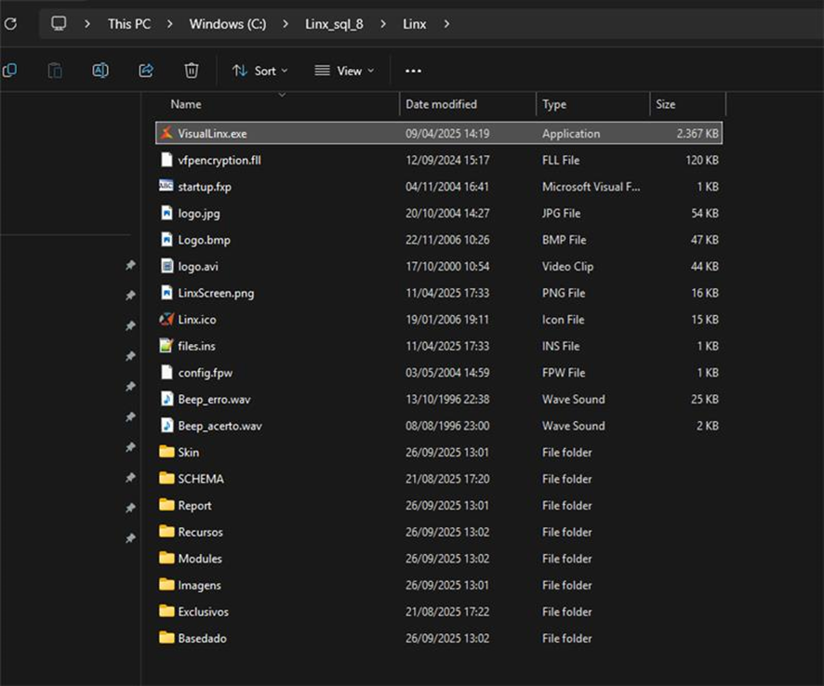Sort files by Date modified column

(x=442, y=104)
